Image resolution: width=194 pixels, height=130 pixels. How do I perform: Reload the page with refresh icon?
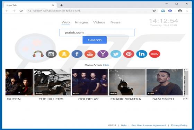21,11
